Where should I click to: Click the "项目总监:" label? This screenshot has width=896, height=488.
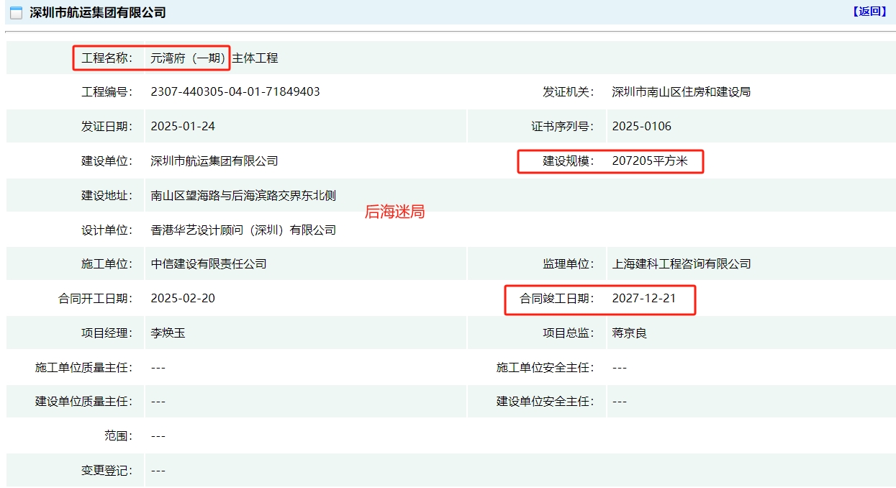click(x=569, y=333)
